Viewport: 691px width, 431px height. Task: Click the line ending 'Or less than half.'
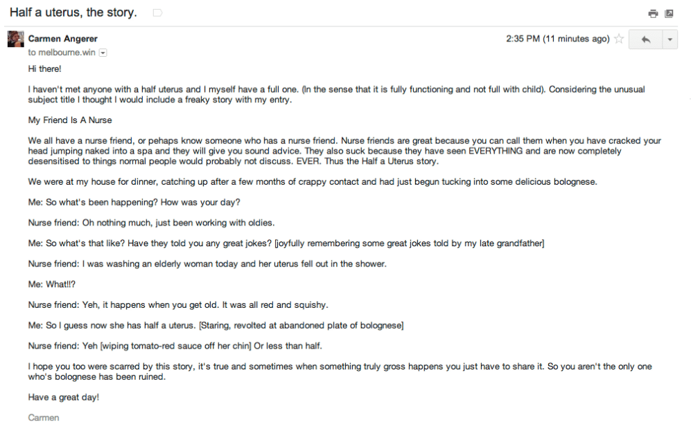pyautogui.click(x=175, y=346)
